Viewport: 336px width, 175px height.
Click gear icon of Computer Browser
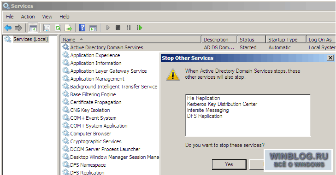coord(66,133)
